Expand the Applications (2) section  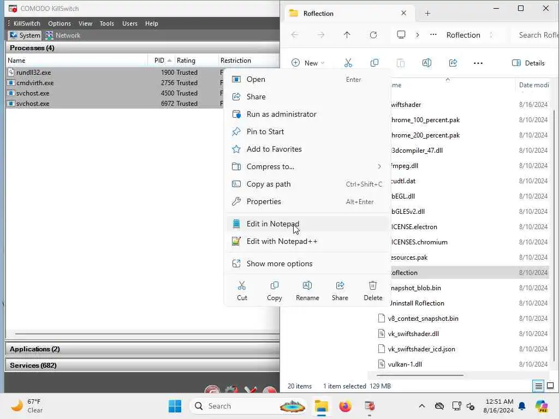pos(142,349)
